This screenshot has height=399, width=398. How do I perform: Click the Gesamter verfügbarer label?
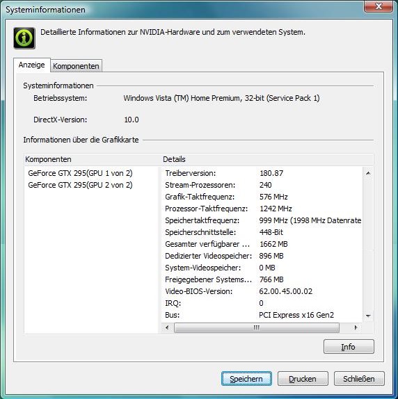(207, 244)
